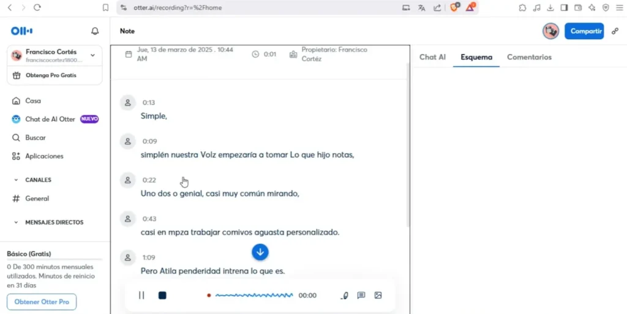Click the 0:09 timestamp

click(x=149, y=141)
